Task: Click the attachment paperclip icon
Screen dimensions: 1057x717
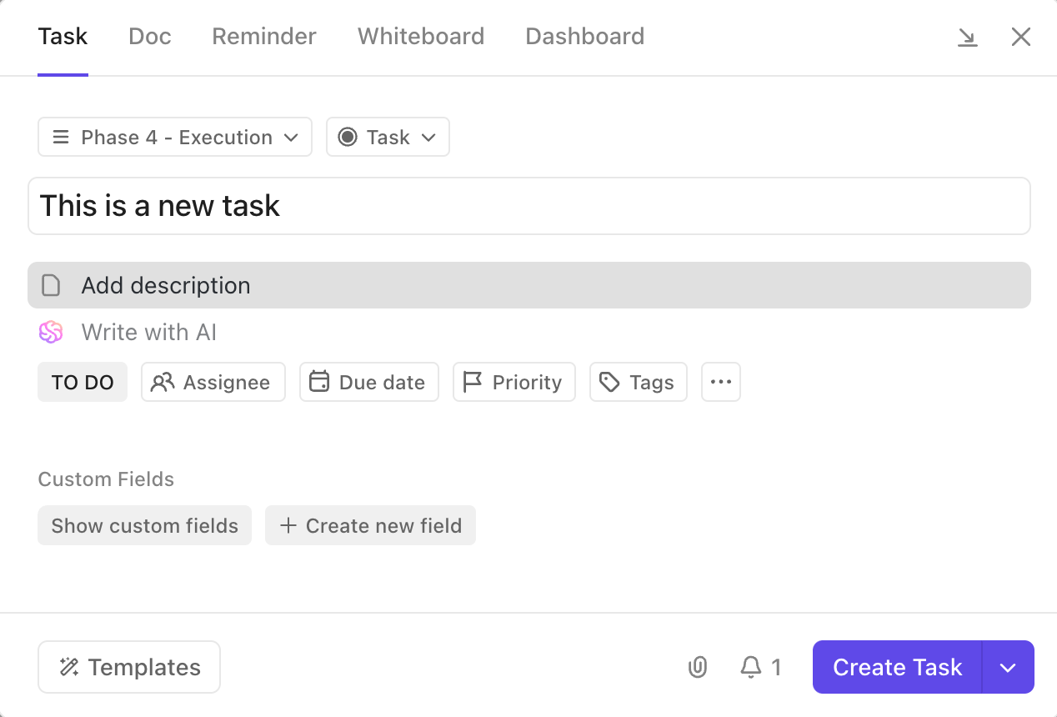Action: click(698, 667)
